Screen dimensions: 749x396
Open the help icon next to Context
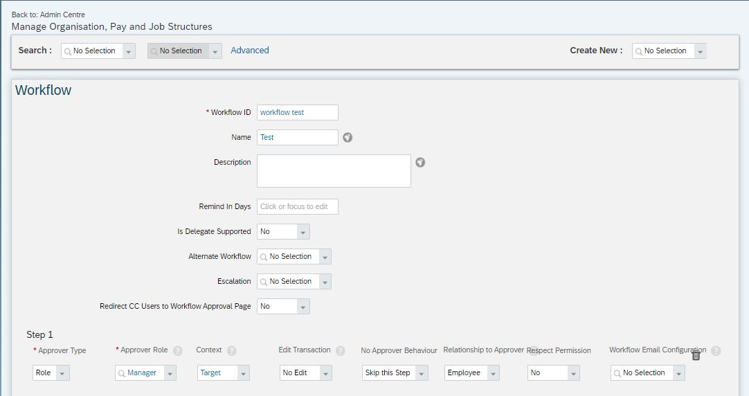(232, 350)
